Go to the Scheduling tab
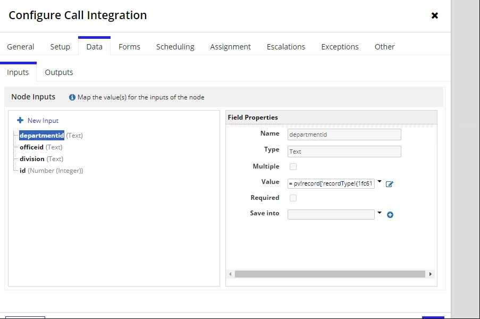480x319 pixels. (x=175, y=47)
